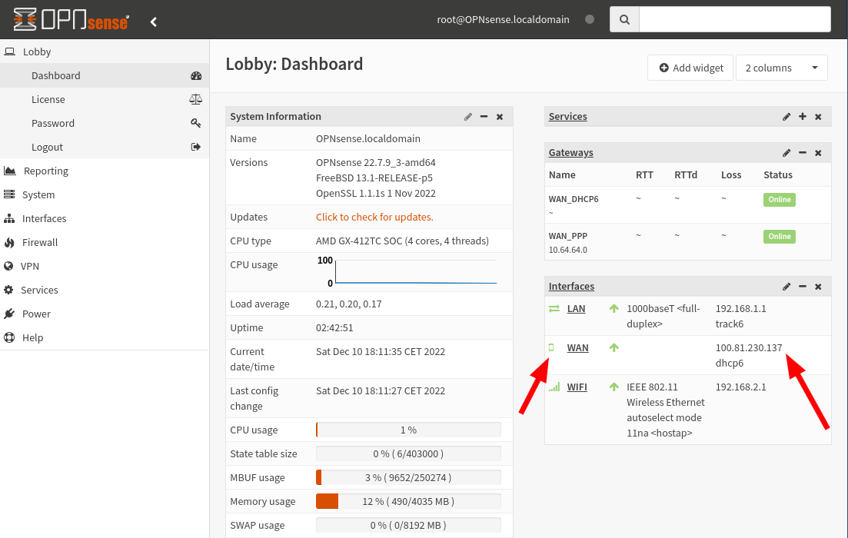The image size is (848, 538).
Task: Click the MBUF usage progress bar
Action: point(408,477)
